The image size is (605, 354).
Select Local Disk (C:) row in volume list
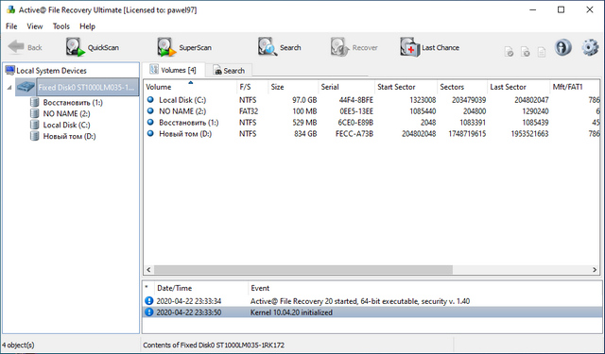pyautogui.click(x=372, y=100)
